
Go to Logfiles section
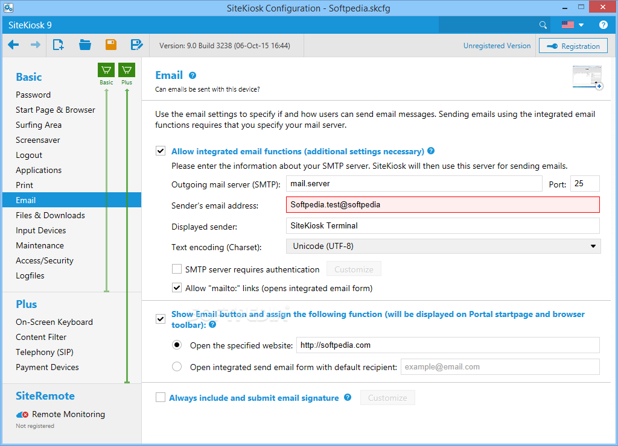(30, 275)
